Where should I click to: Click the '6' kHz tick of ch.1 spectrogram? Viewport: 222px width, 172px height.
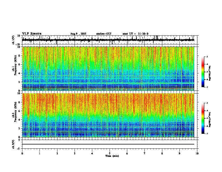pyautogui.click(x=19, y=64)
